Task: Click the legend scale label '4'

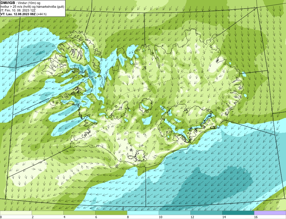Action: coord(64,217)
